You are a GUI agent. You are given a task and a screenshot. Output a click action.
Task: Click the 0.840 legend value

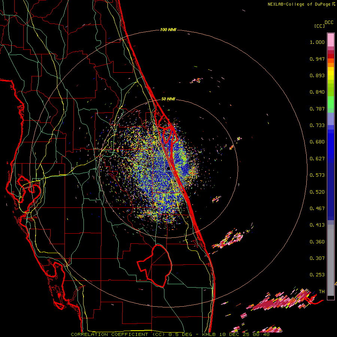pyautogui.click(x=317, y=92)
